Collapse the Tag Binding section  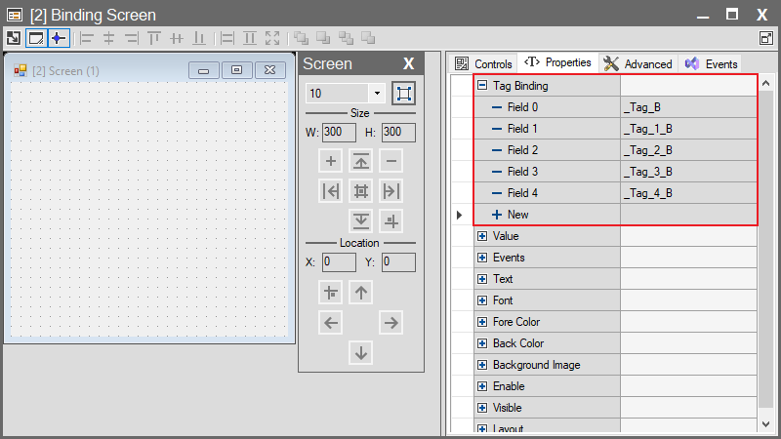482,86
